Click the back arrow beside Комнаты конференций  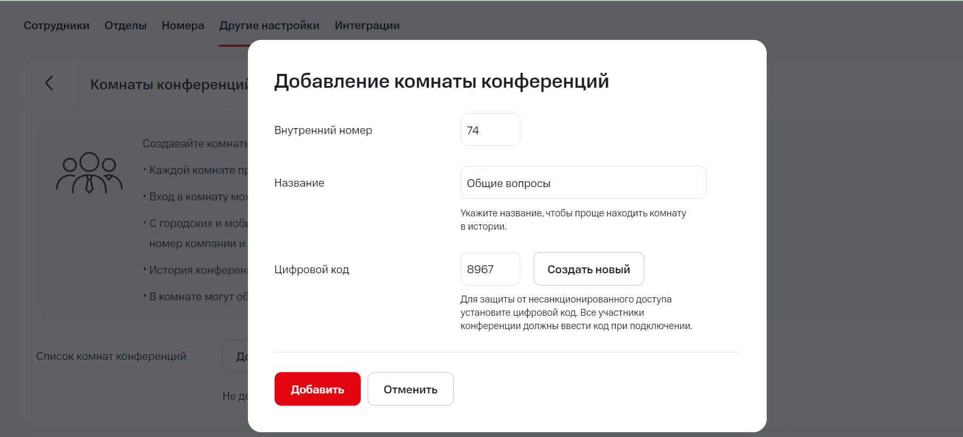coord(49,83)
